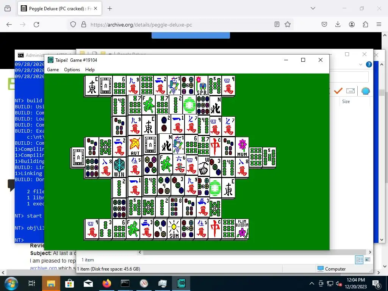Click the orange checkmark icon in Explorer
The image size is (388, 291).
pyautogui.click(x=338, y=91)
